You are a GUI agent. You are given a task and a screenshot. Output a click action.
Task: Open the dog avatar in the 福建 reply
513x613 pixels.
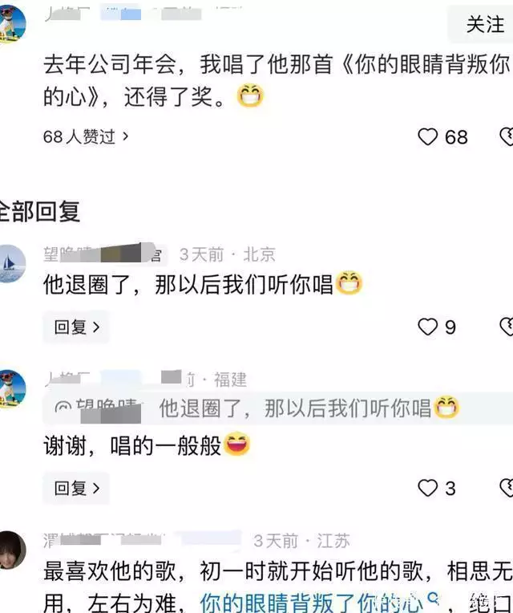click(12, 388)
